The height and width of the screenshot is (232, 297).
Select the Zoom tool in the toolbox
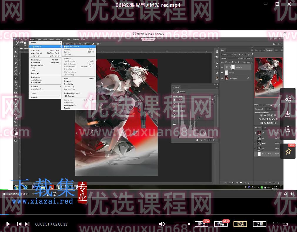(x=16, y=122)
